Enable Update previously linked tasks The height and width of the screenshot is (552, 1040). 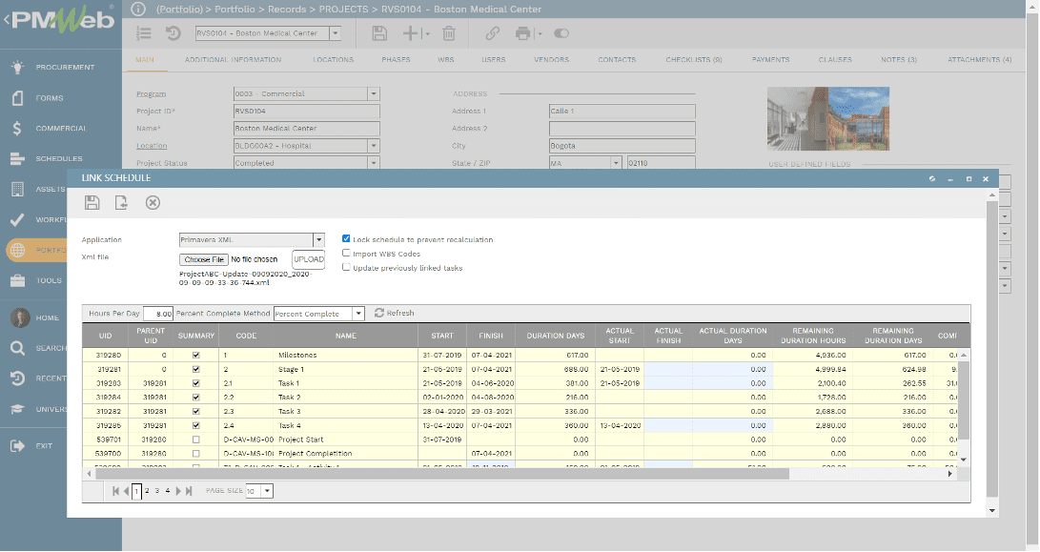pyautogui.click(x=346, y=267)
